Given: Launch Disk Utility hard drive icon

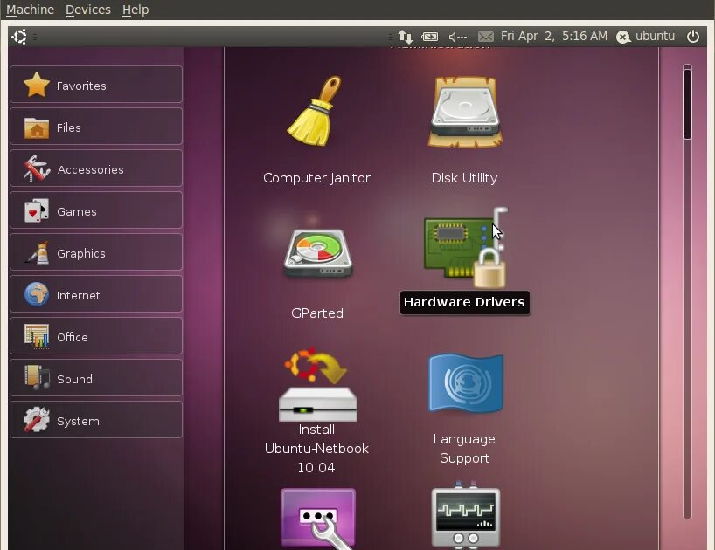Looking at the screenshot, I should (465, 112).
